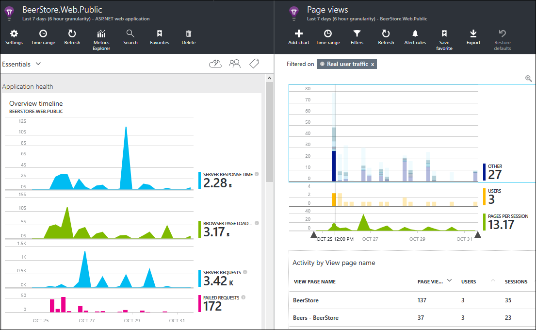Click the Server Requests 3.42 K value
536x330 pixels.
click(218, 281)
